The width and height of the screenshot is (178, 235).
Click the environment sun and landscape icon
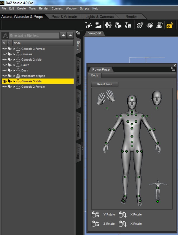point(98,25)
